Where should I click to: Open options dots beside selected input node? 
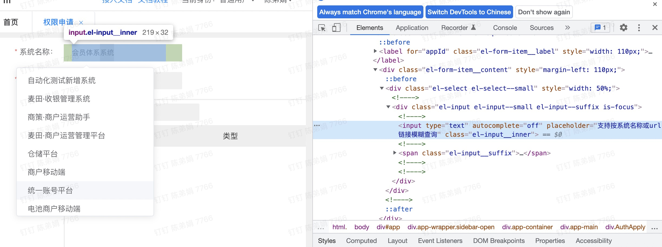[x=317, y=125]
